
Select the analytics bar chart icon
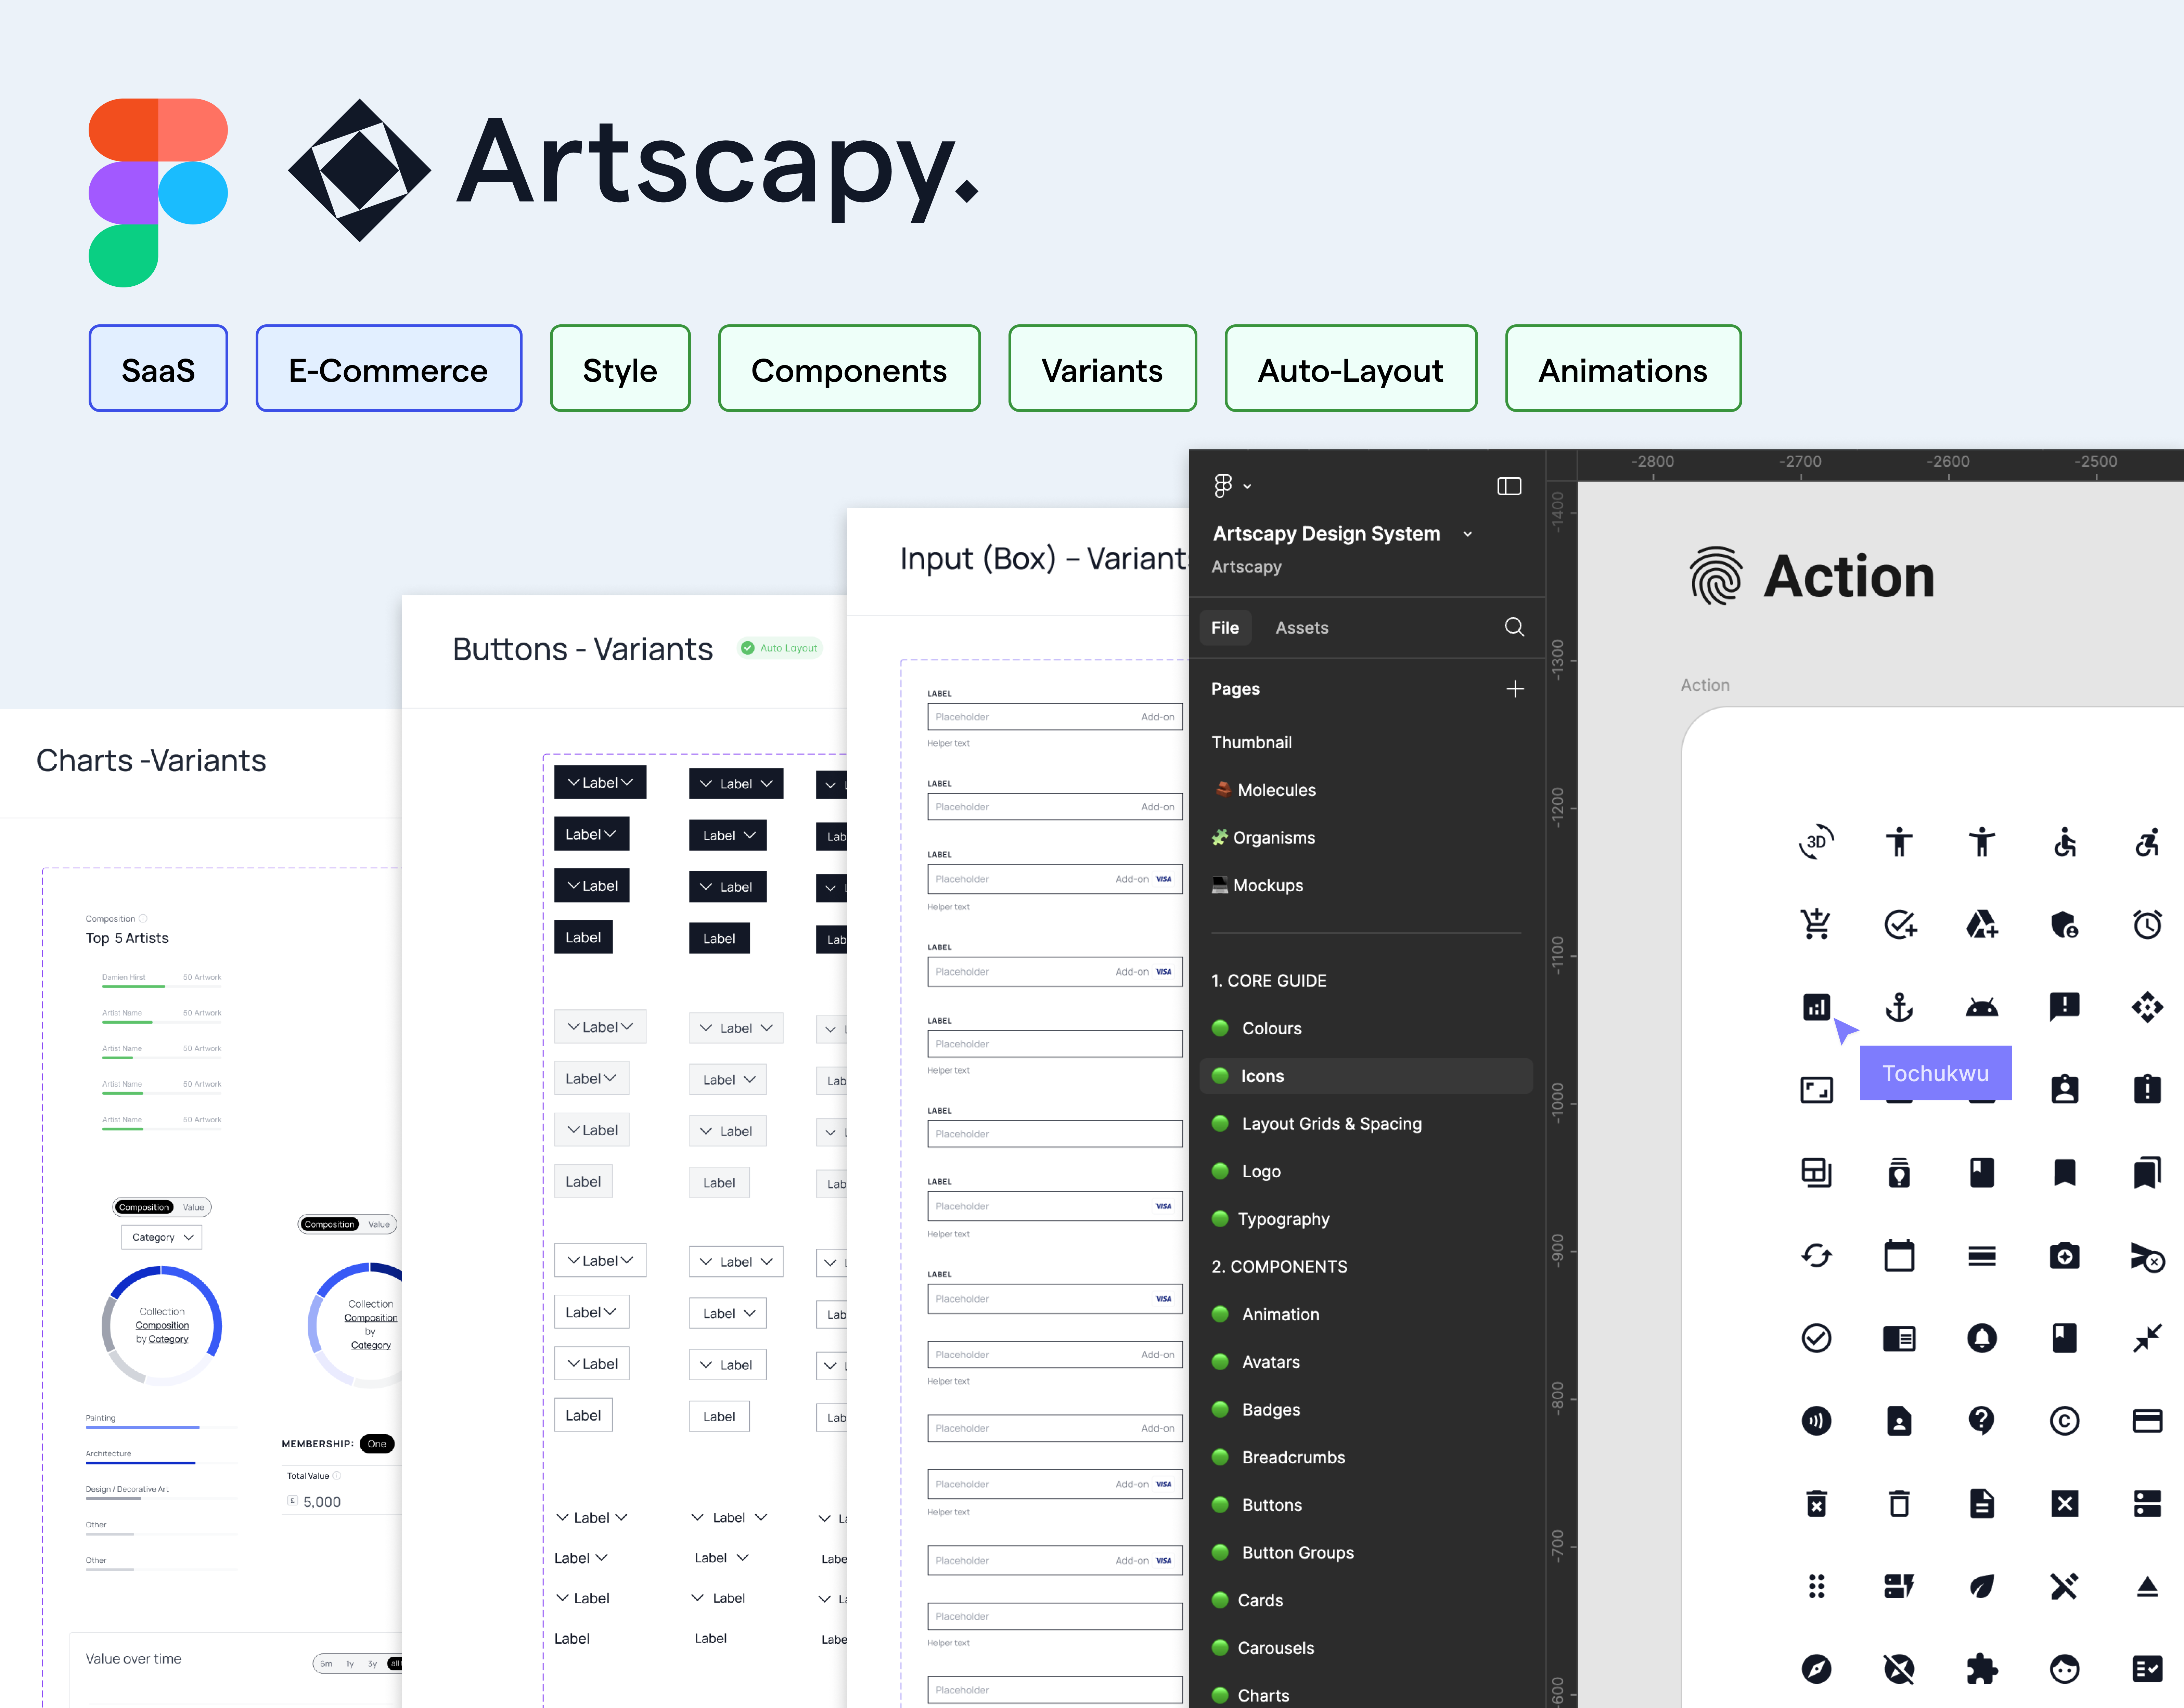point(1816,1007)
